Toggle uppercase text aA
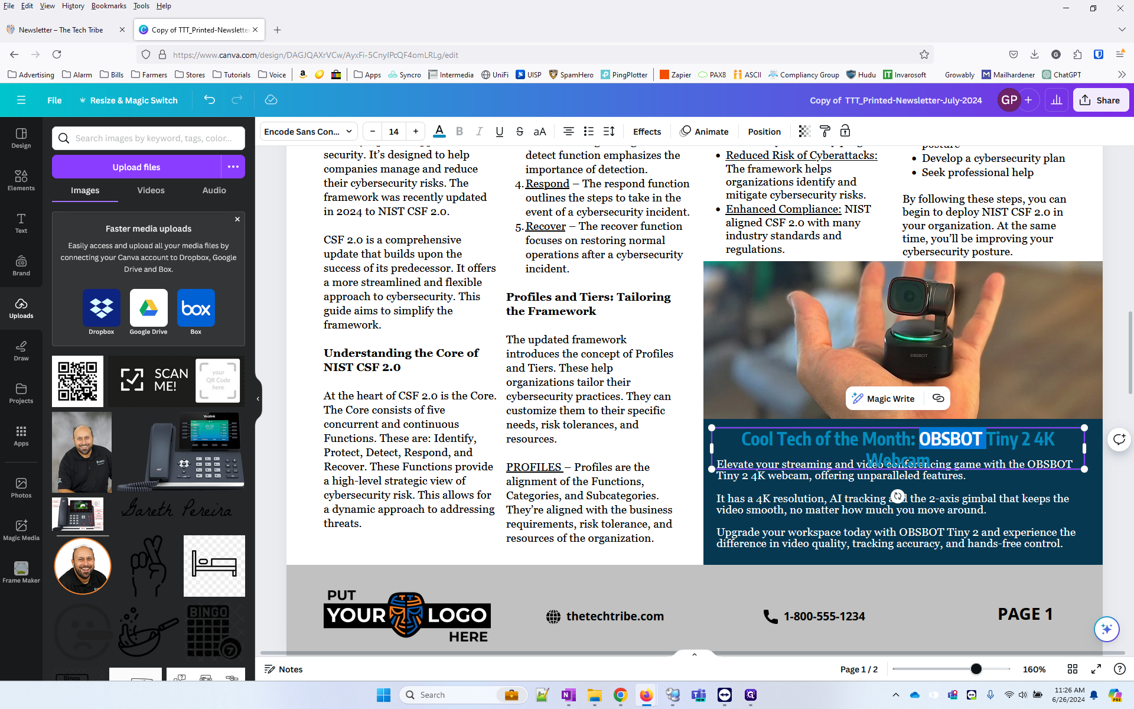Screen dimensions: 1134x709 click(540, 131)
